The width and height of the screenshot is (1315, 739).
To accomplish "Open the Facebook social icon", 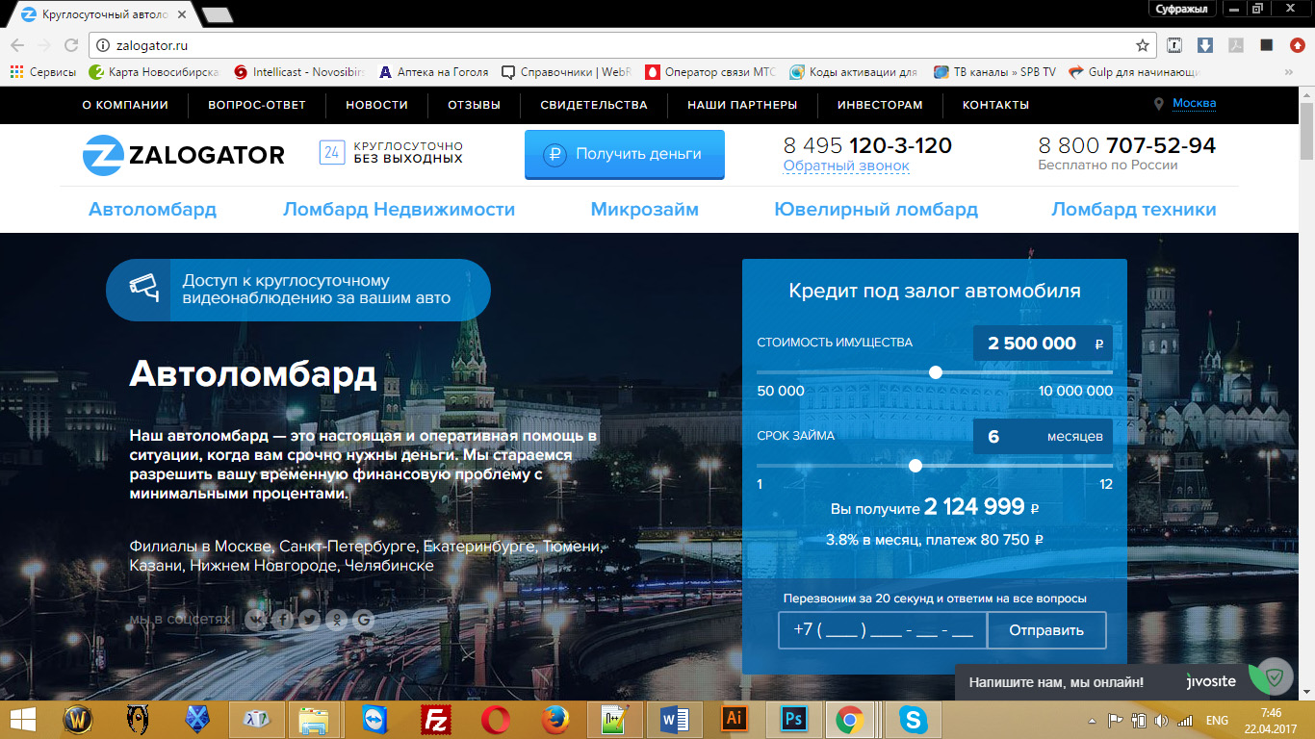I will [282, 620].
